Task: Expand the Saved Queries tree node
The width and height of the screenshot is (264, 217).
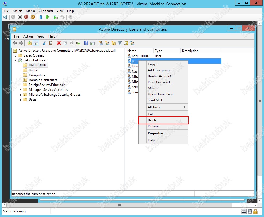Action: [15, 56]
